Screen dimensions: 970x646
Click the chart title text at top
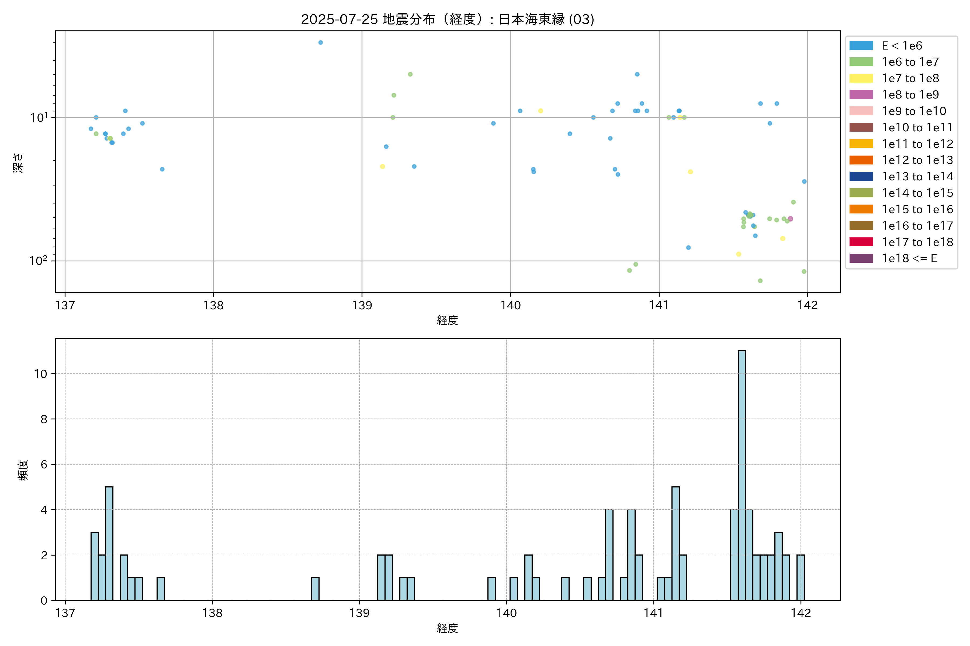pos(448,19)
